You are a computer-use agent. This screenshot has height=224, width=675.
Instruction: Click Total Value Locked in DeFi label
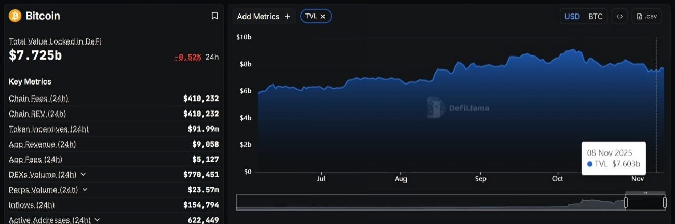pyautogui.click(x=55, y=41)
